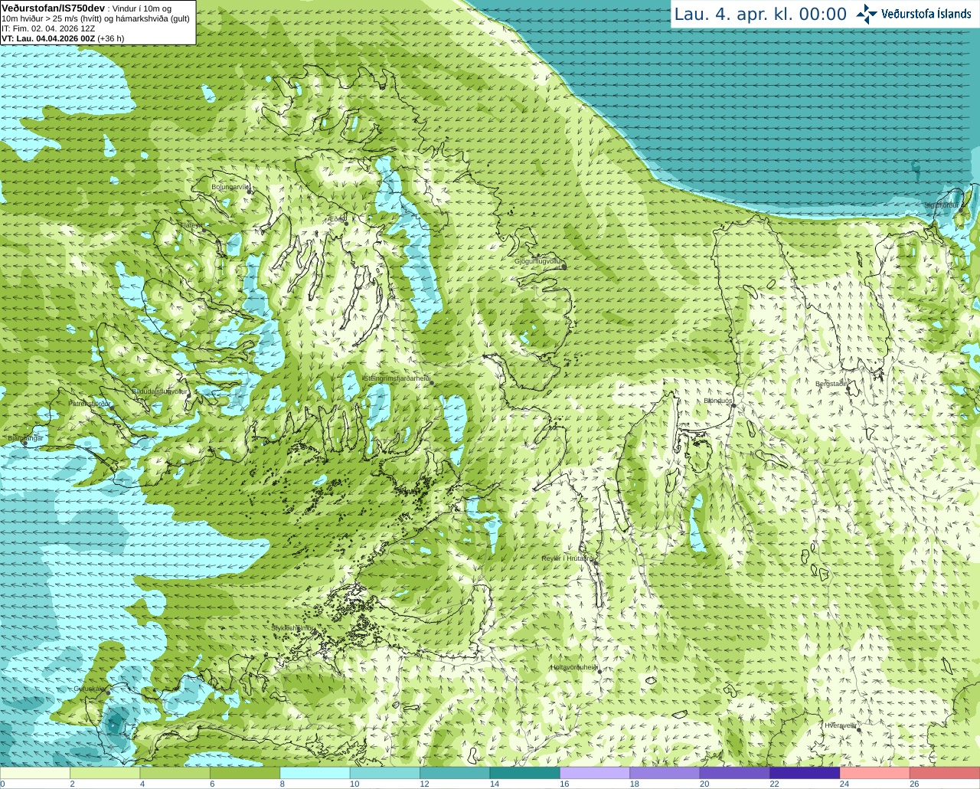
Task: Click the Reykir í Hrútafirði label
Action: click(568, 558)
